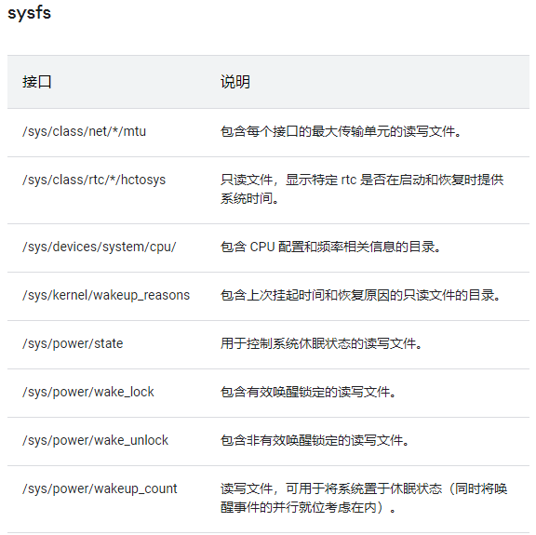Screen dimensions: 536x535
Task: Click the /sys/class/rtc/*/hctosys cell
Action: pos(94,180)
